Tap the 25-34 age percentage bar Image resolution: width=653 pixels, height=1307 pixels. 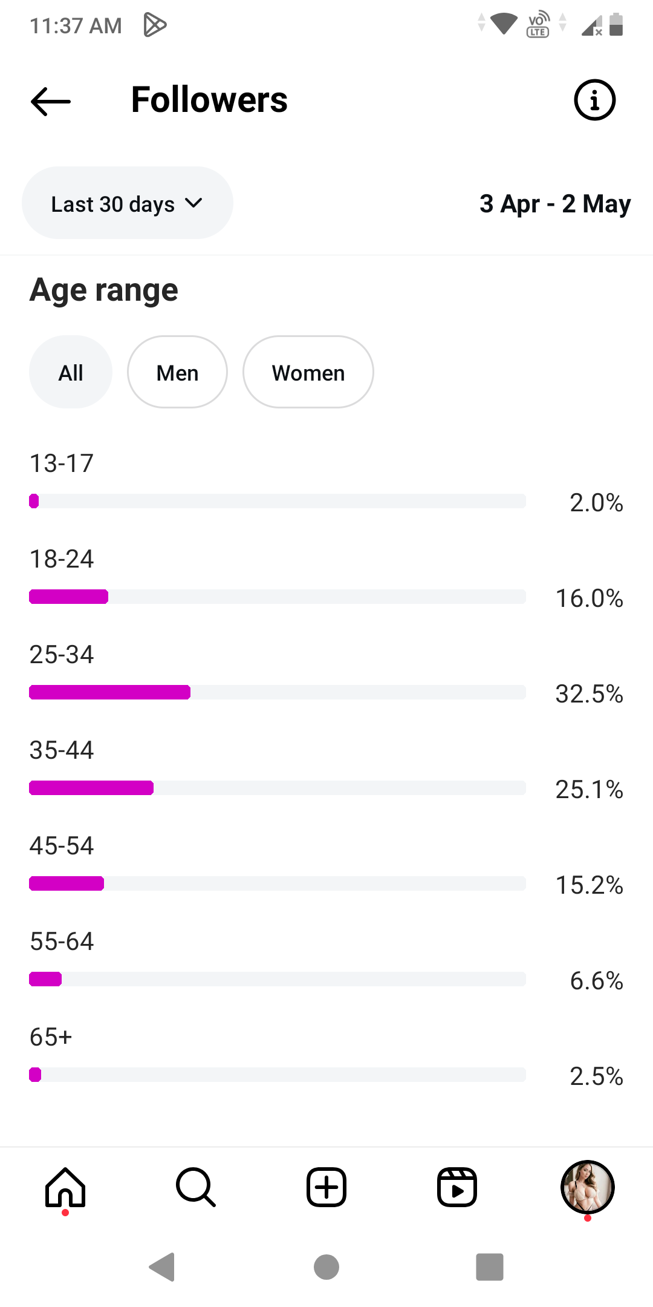(277, 692)
